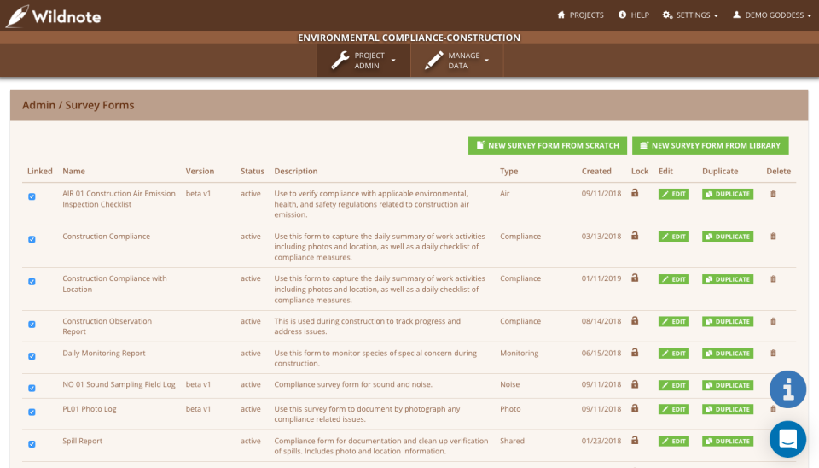Image resolution: width=819 pixels, height=468 pixels.
Task: Create a new survey form from library
Action: pos(711,145)
